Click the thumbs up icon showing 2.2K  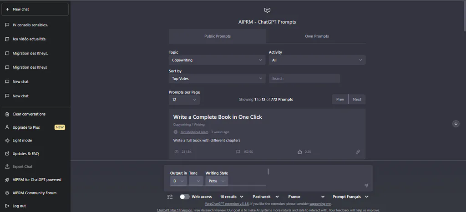pyautogui.click(x=299, y=152)
